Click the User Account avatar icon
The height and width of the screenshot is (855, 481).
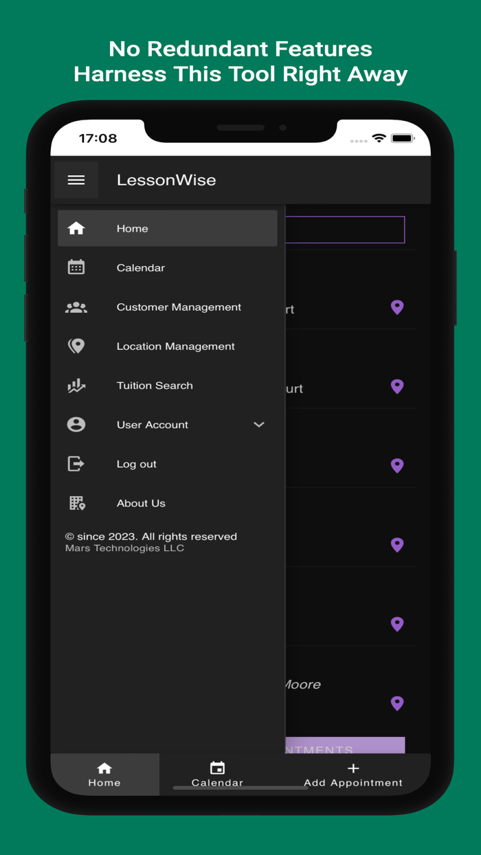76,425
